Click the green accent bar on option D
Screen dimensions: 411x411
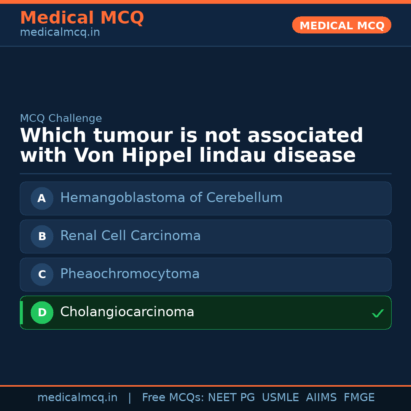click(x=21, y=312)
